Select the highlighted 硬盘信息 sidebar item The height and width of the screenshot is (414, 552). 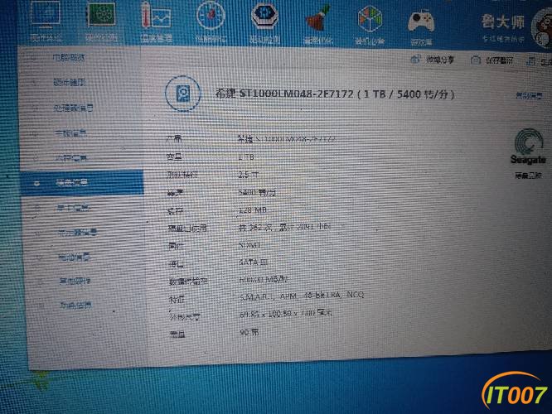(82, 182)
